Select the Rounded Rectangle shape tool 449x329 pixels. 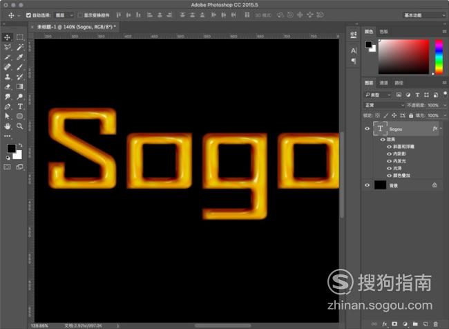click(x=20, y=116)
